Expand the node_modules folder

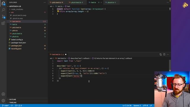(x=17, y=9)
